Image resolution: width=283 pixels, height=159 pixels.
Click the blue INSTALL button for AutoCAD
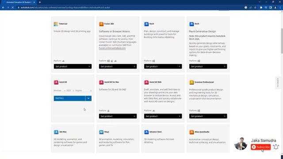[69, 98]
